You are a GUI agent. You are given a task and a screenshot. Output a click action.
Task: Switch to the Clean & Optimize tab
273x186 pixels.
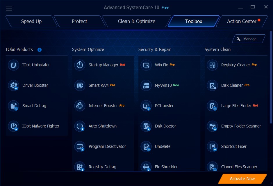(136, 21)
